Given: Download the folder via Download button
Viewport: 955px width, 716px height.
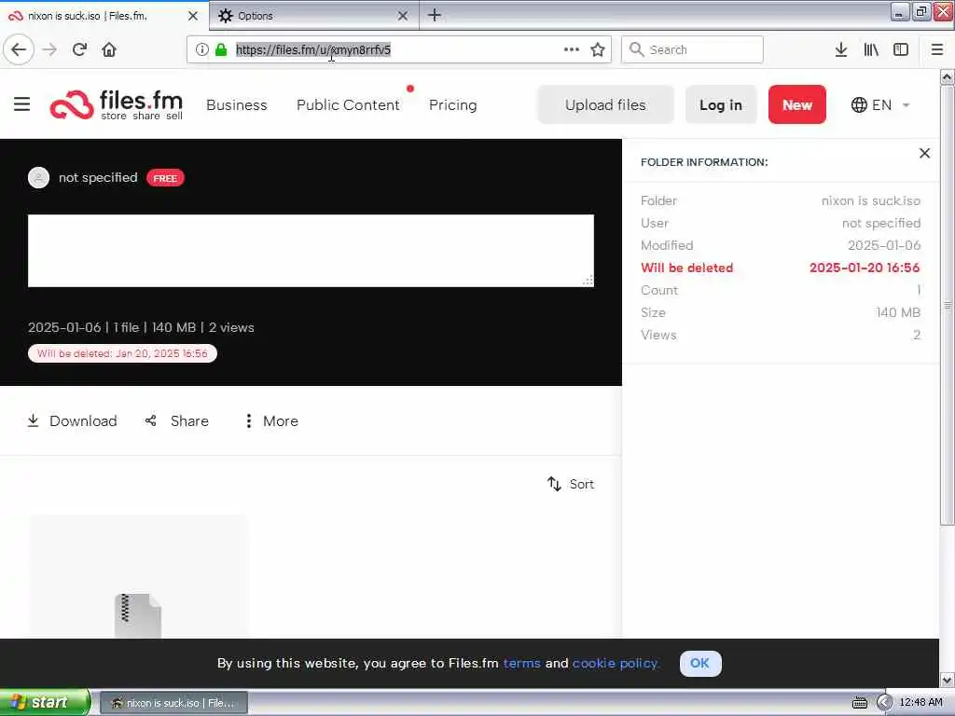Looking at the screenshot, I should (x=72, y=420).
